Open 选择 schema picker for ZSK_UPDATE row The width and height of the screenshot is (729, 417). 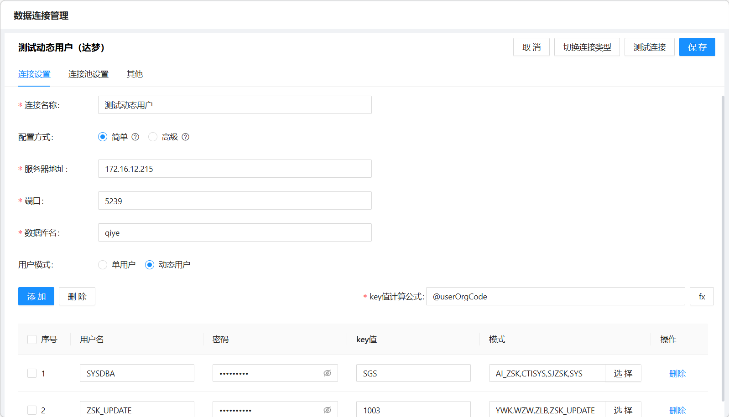[623, 410]
